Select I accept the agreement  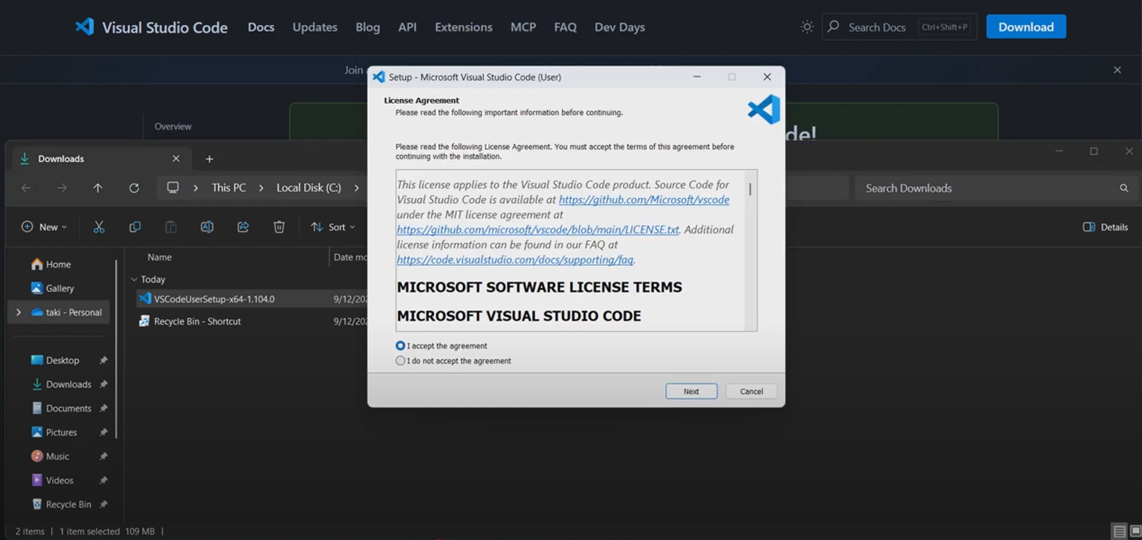pos(400,345)
